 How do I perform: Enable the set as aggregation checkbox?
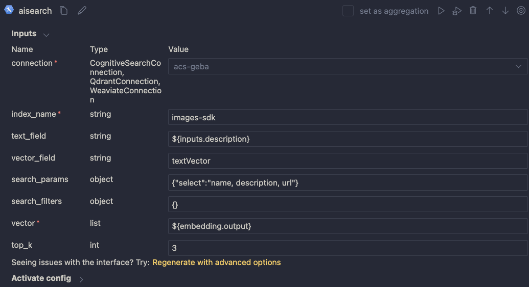[x=348, y=11]
